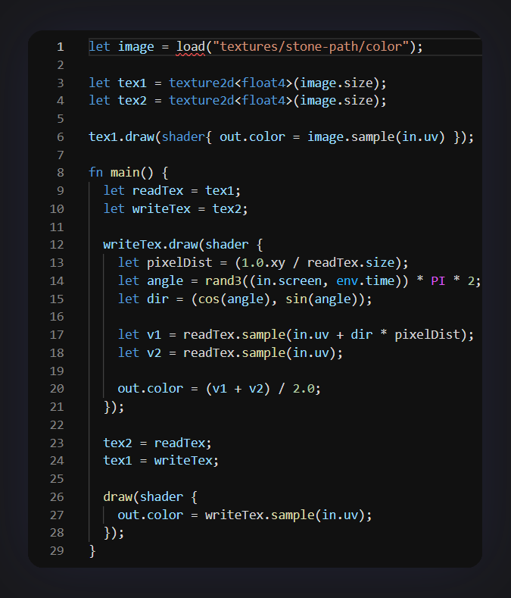Click readTex.size on line 13
This screenshot has width=511, height=598.
tap(351, 263)
